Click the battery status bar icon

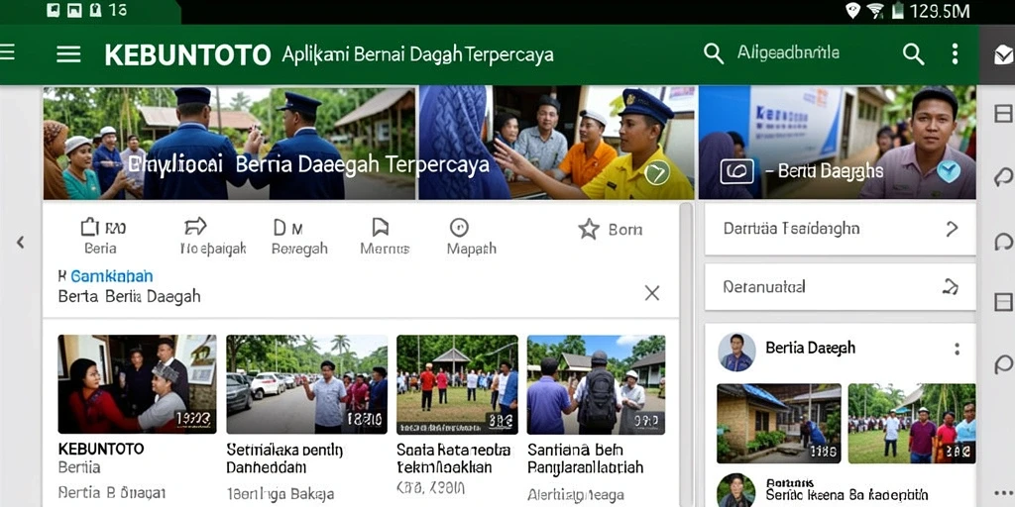[x=896, y=10]
